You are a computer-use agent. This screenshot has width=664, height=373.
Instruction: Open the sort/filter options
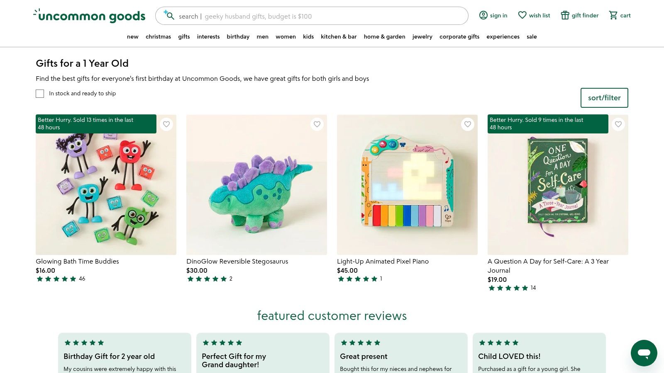coord(604,98)
